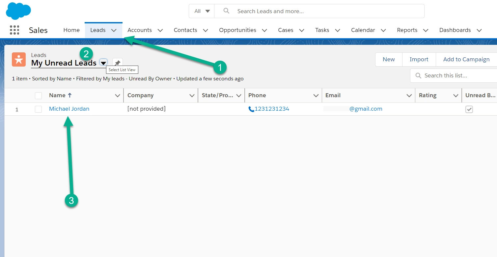Expand the Accounts tab chevron menu
497x257 pixels.
(x=160, y=30)
